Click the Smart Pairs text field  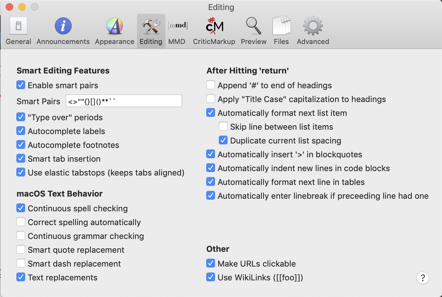click(x=124, y=101)
